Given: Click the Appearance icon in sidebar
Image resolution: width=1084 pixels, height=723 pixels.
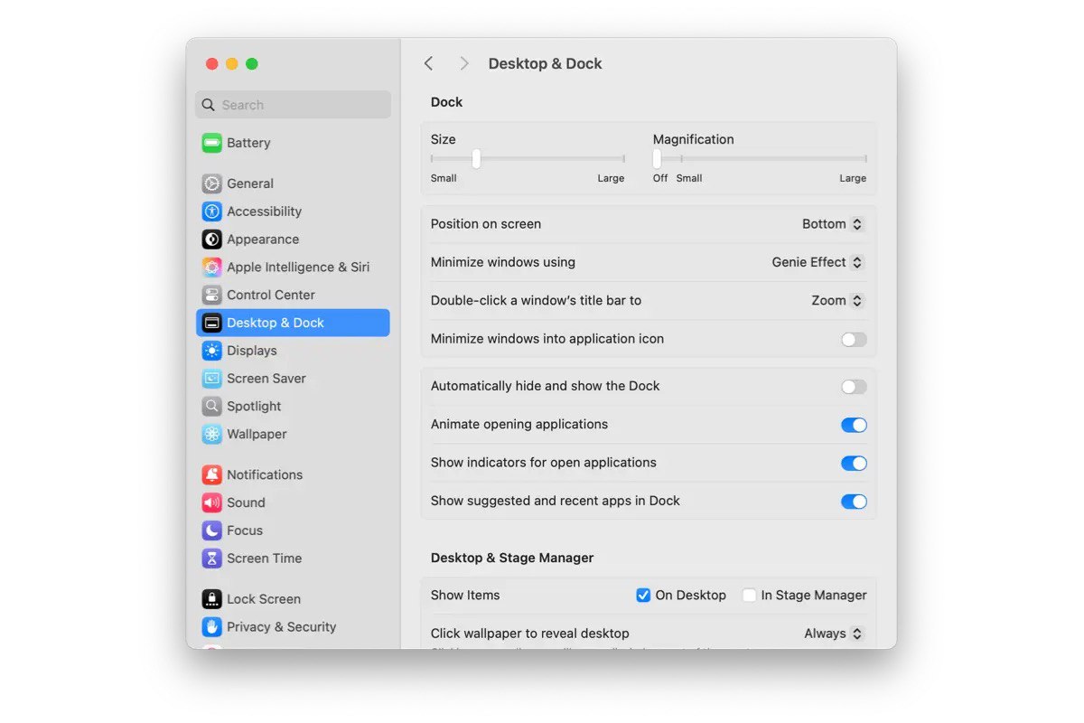Looking at the screenshot, I should pyautogui.click(x=212, y=239).
